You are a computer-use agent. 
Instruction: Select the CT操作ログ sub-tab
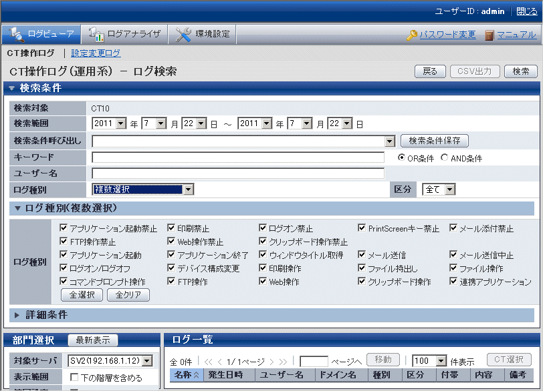coord(31,53)
